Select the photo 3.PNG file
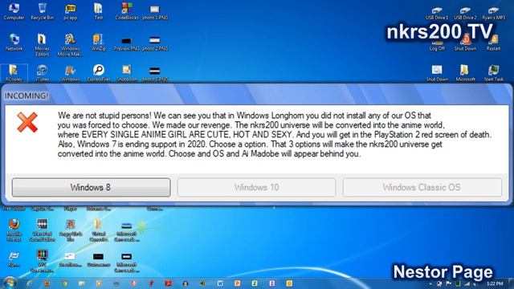The image size is (514, 289). (x=155, y=74)
